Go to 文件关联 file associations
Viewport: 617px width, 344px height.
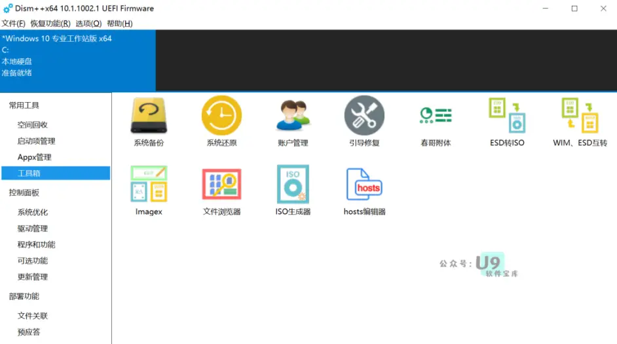point(32,316)
